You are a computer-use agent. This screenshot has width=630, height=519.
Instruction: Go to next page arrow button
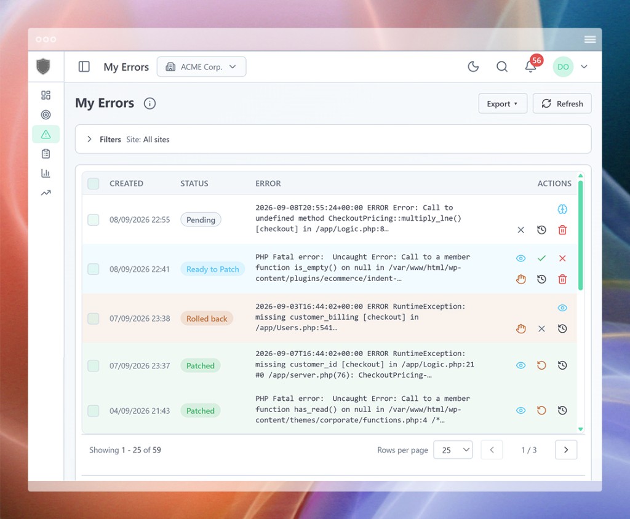[566, 450]
